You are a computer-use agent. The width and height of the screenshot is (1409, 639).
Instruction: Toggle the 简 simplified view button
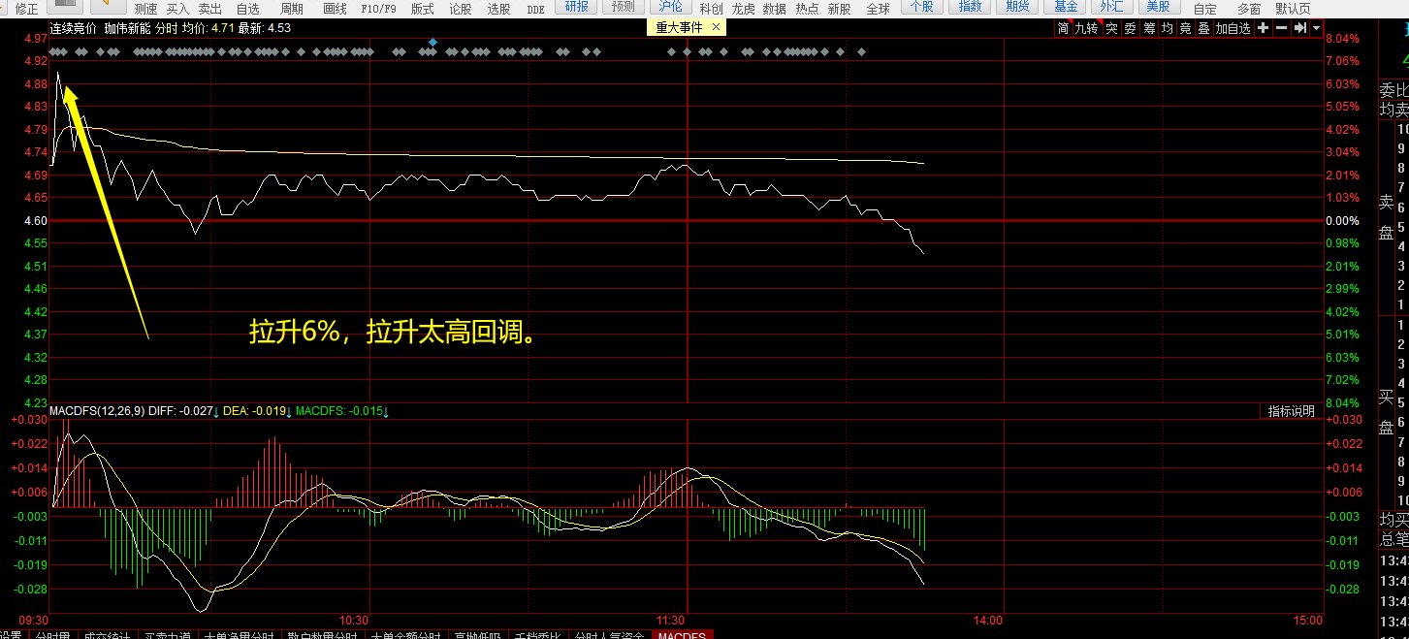tap(1063, 28)
